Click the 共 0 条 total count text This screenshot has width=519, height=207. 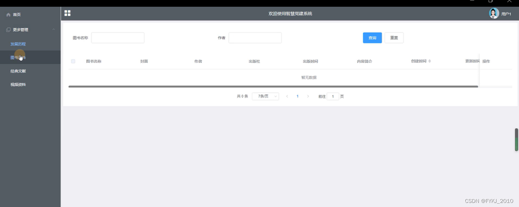click(242, 96)
